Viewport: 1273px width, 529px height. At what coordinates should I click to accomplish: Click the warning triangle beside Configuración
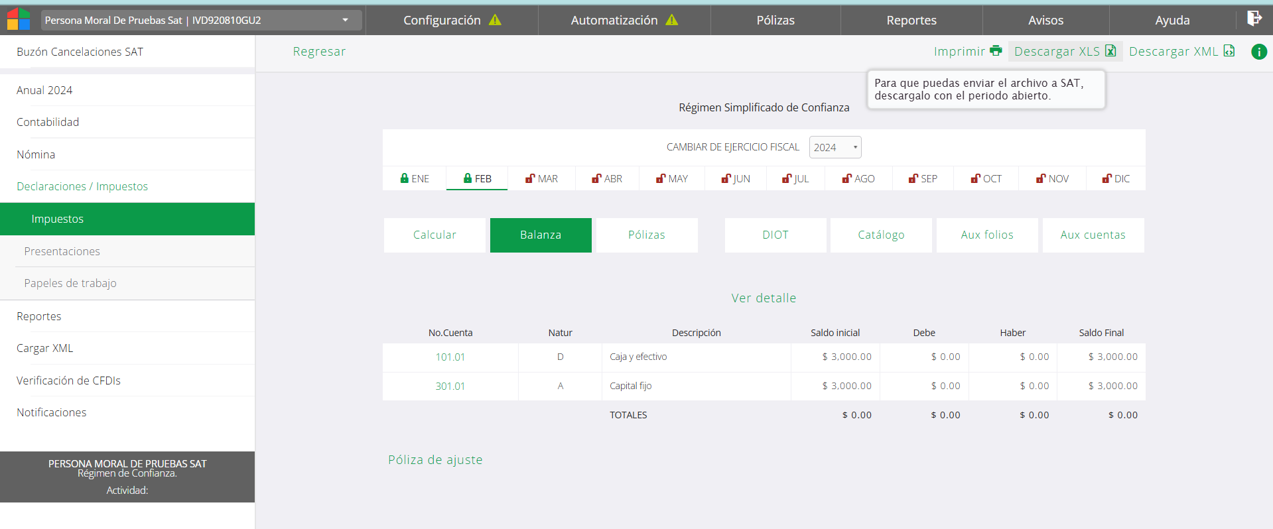(495, 21)
